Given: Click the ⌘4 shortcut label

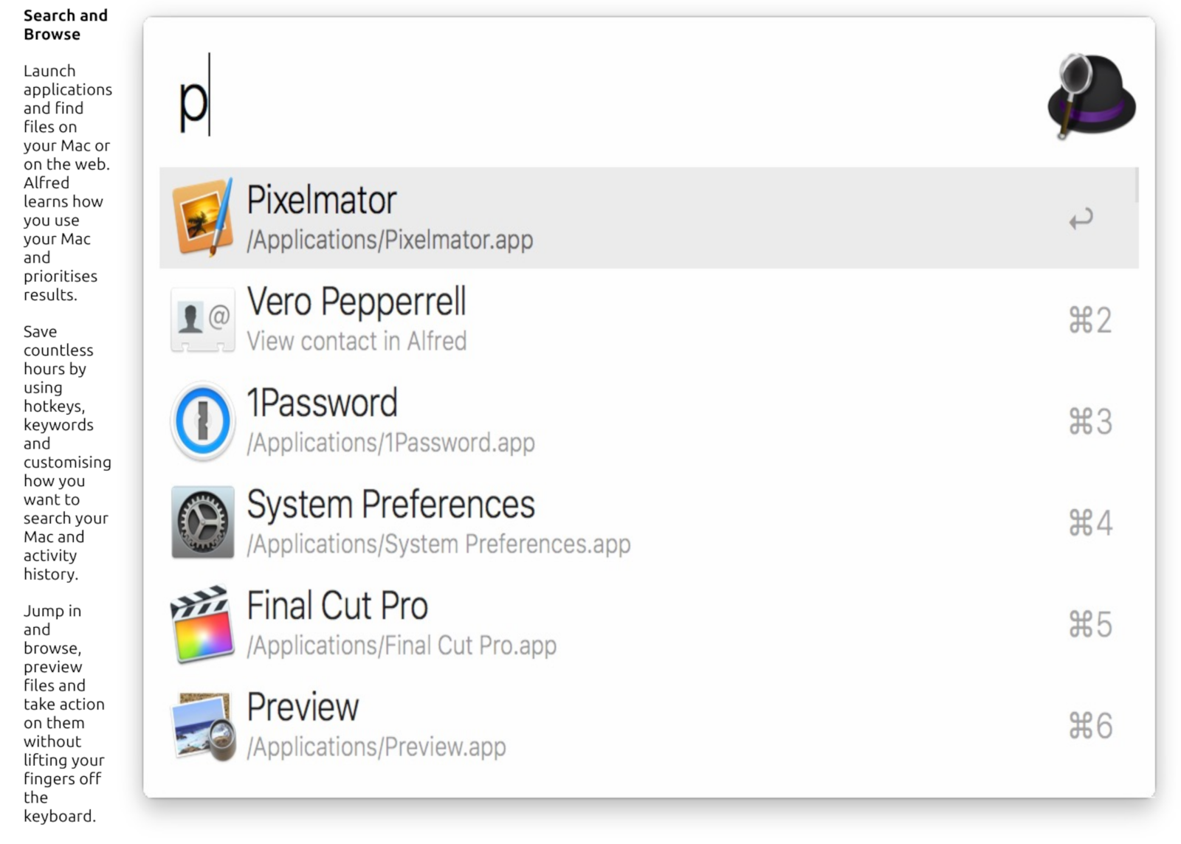Looking at the screenshot, I should [x=1090, y=523].
